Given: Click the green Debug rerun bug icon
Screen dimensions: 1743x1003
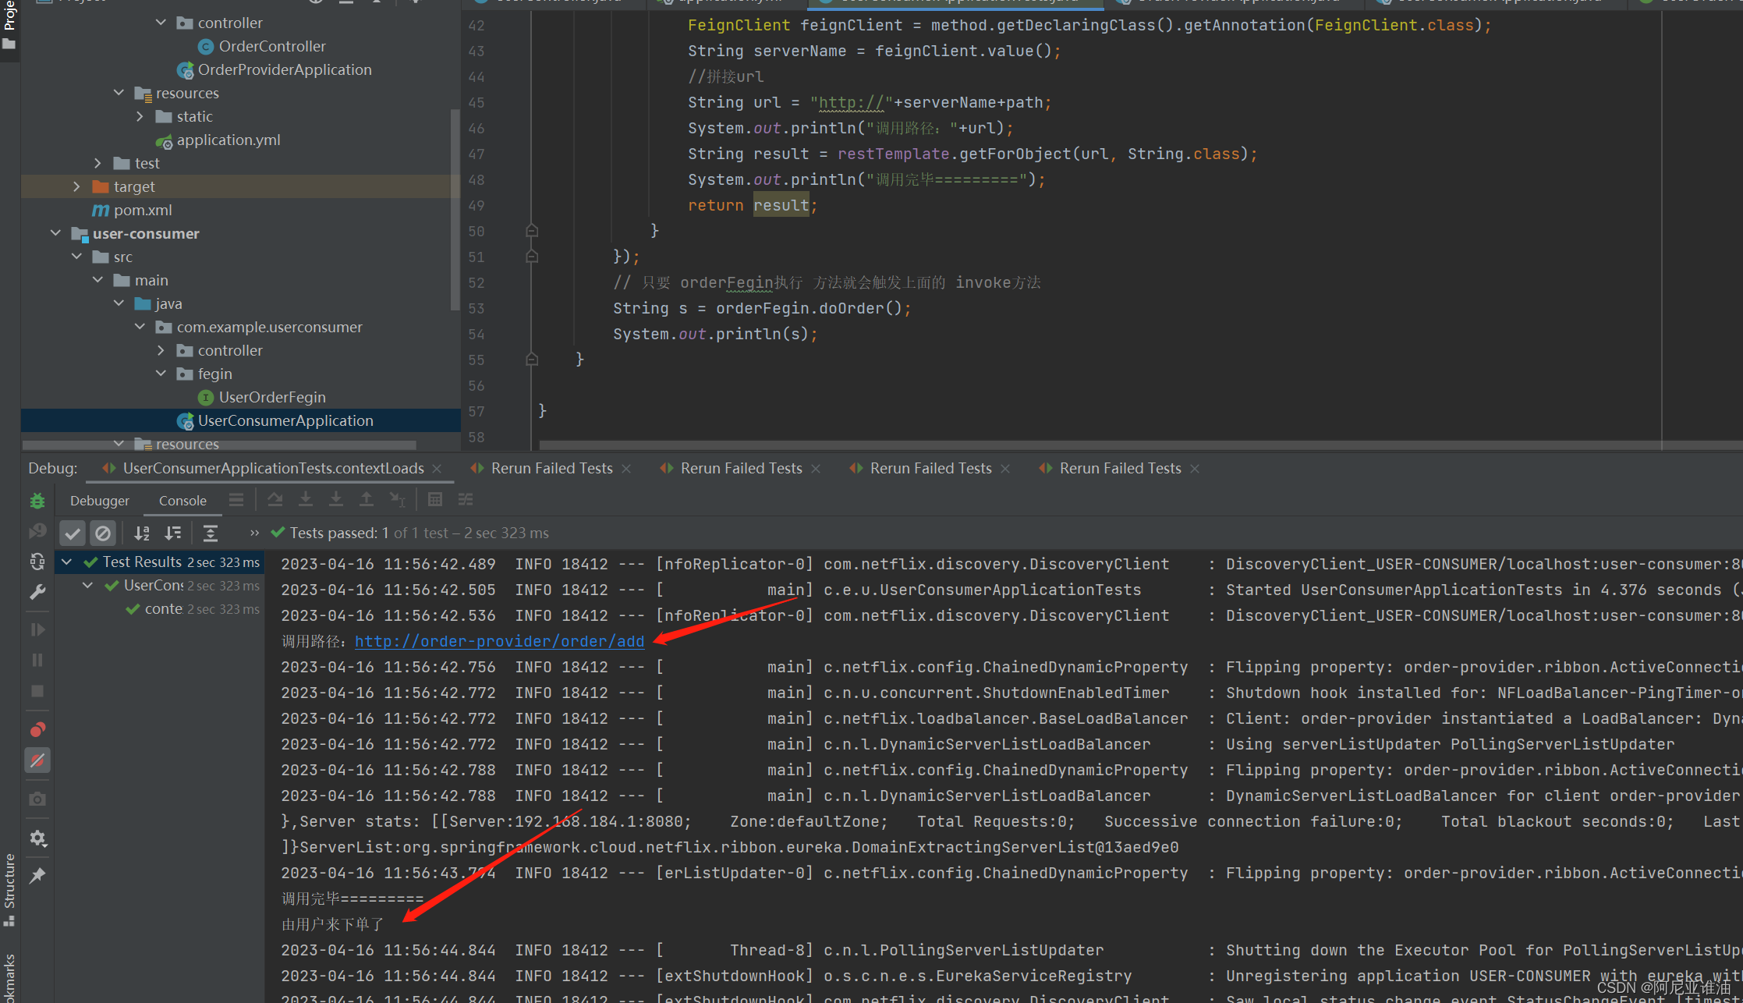Looking at the screenshot, I should click(x=37, y=501).
